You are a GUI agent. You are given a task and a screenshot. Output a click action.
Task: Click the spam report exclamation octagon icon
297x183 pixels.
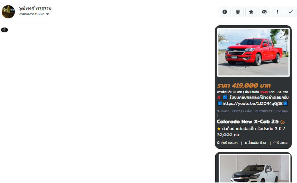[x=225, y=12]
